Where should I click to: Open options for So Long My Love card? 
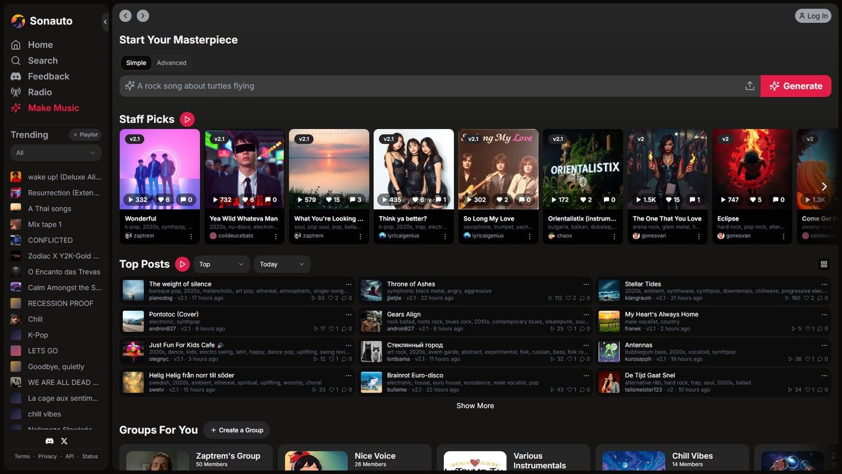click(x=530, y=236)
